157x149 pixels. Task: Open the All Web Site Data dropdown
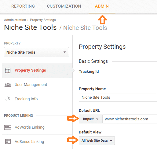pos(97,140)
